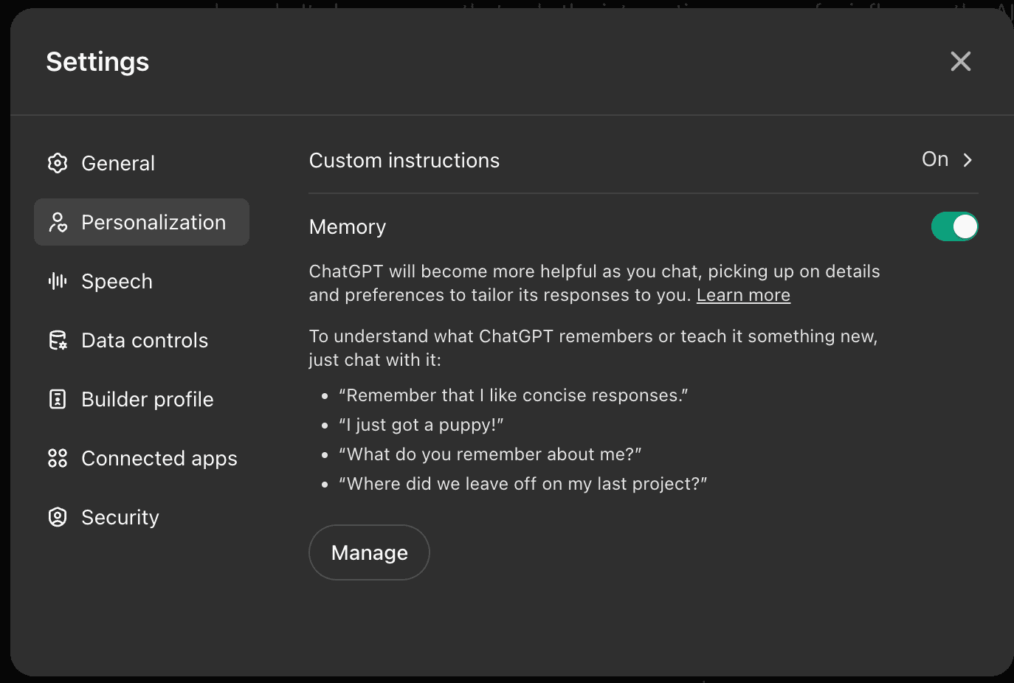Switch to the Speech settings section
The image size is (1014, 683).
117,281
